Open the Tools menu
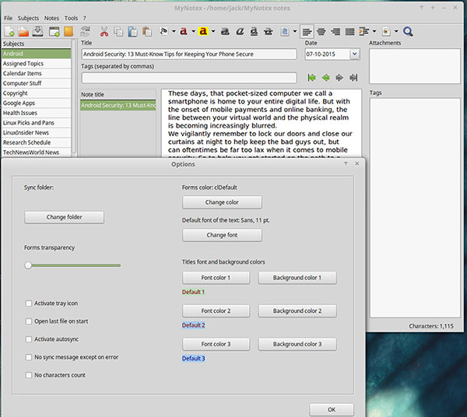This screenshot has height=417, width=467. [71, 18]
